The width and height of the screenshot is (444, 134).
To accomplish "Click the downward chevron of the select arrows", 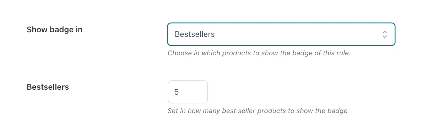I will tap(384, 37).
